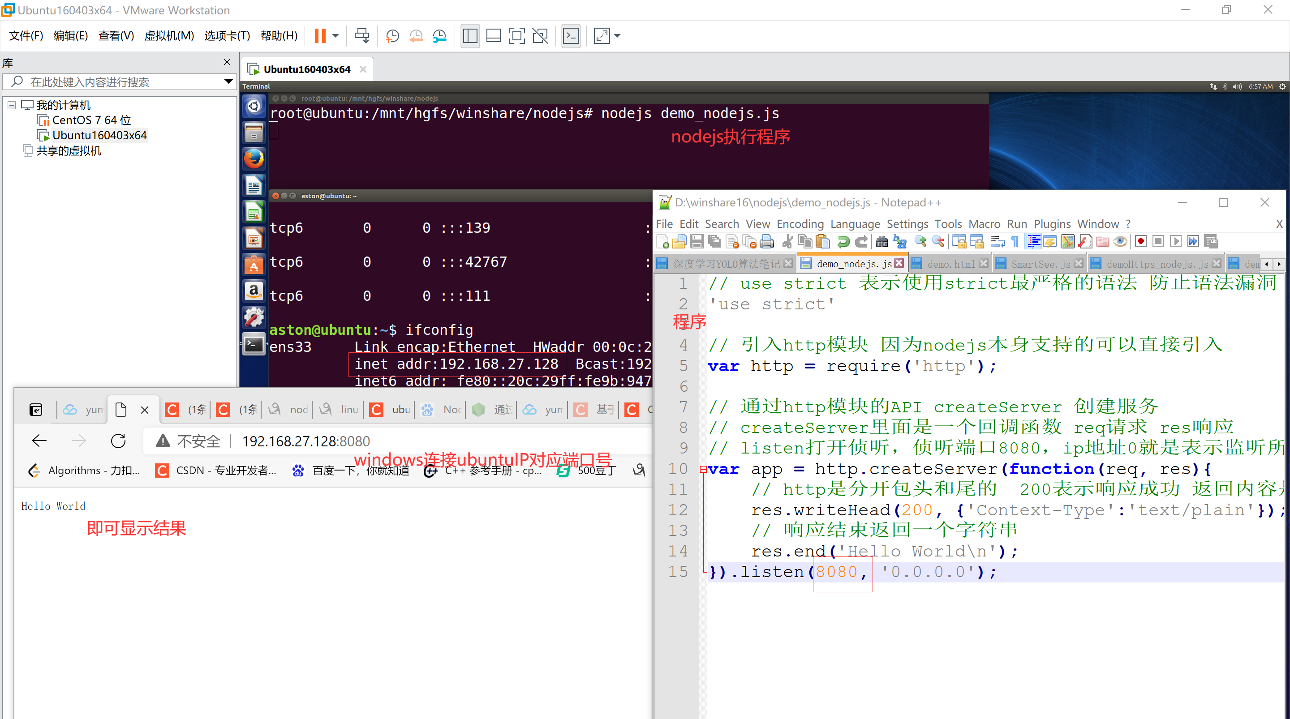Click Notepad++ Start Recording macro button

click(1140, 242)
